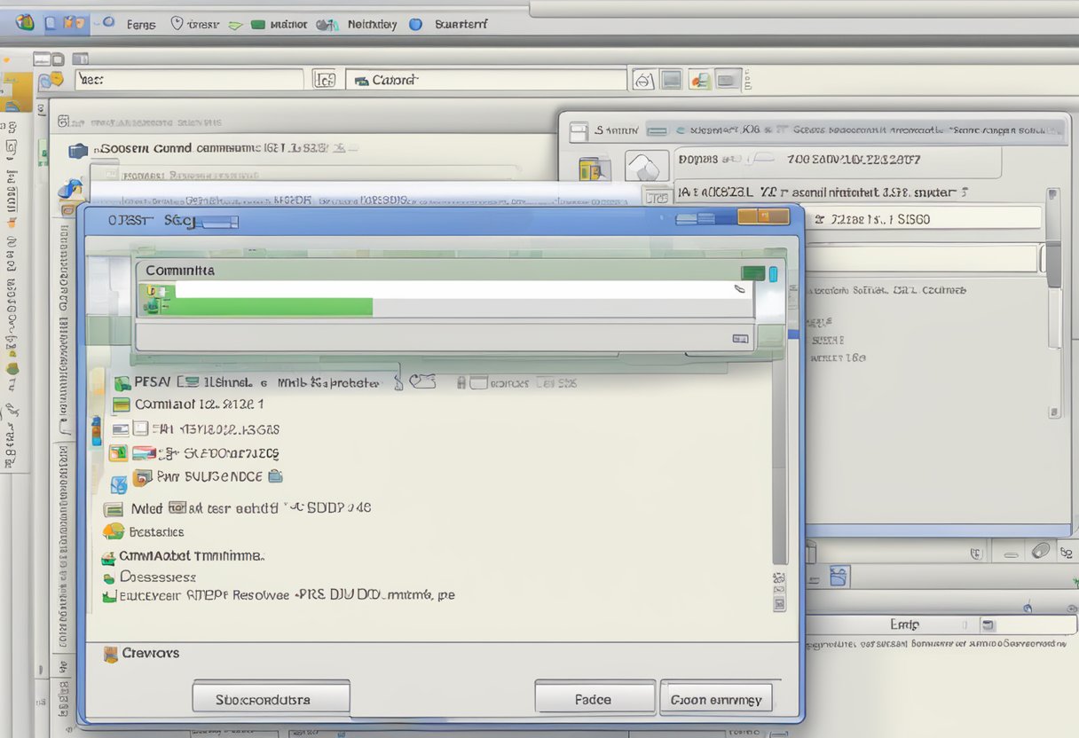The width and height of the screenshot is (1079, 738).
Task: Click the green globe icon in top toolbar
Action: [25, 22]
